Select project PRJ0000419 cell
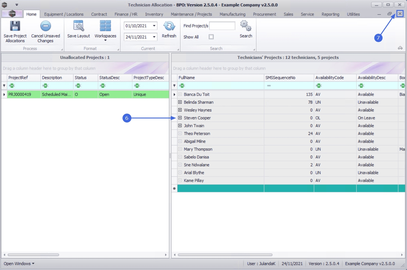The image size is (407, 270). click(24, 94)
